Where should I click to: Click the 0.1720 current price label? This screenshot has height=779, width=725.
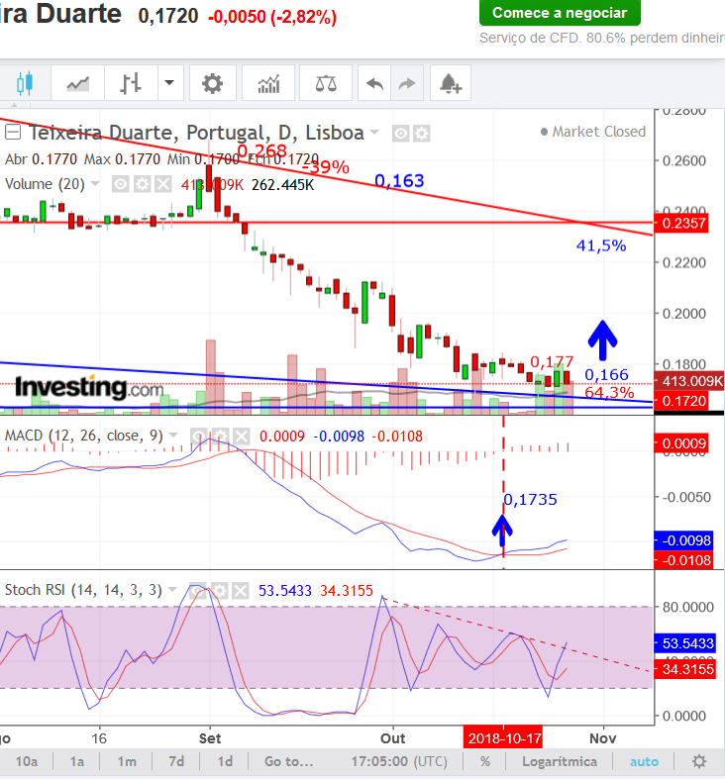click(681, 401)
